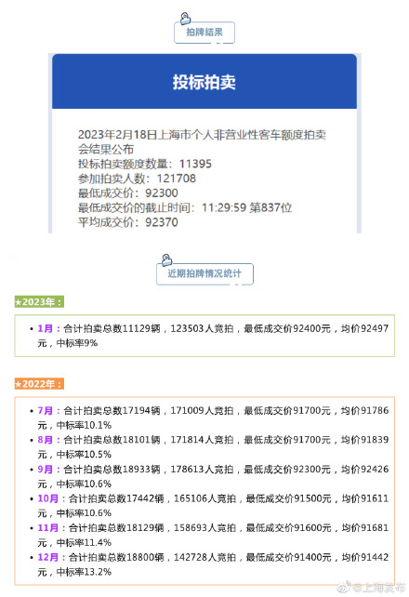
Task: Click the line 最低成交价：92300
Action: [x=128, y=193]
